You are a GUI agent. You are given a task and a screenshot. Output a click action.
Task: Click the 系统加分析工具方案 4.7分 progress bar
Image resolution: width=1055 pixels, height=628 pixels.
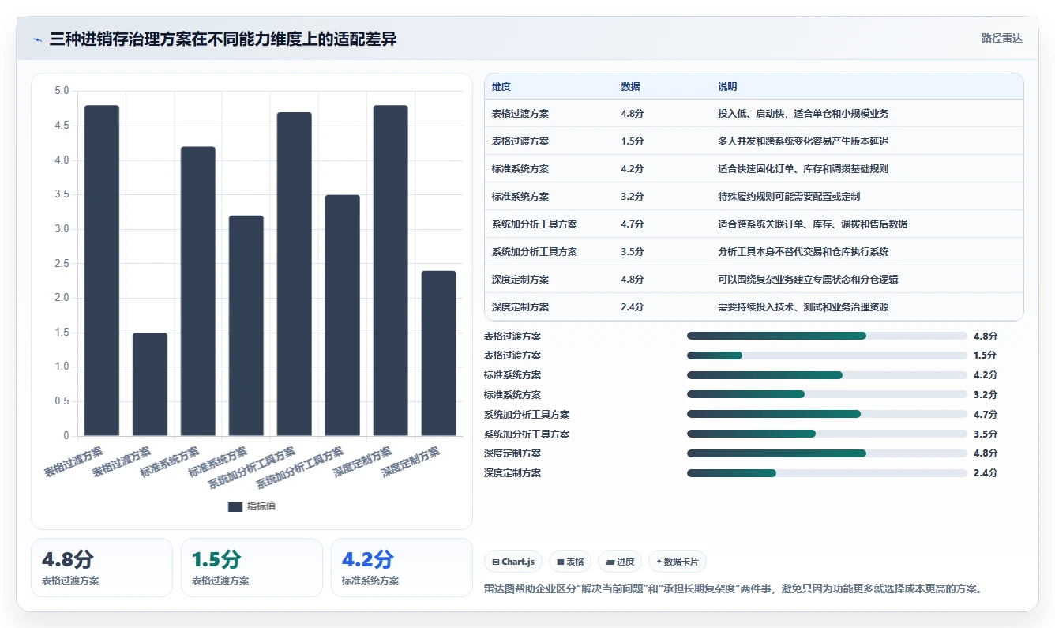[827, 414]
